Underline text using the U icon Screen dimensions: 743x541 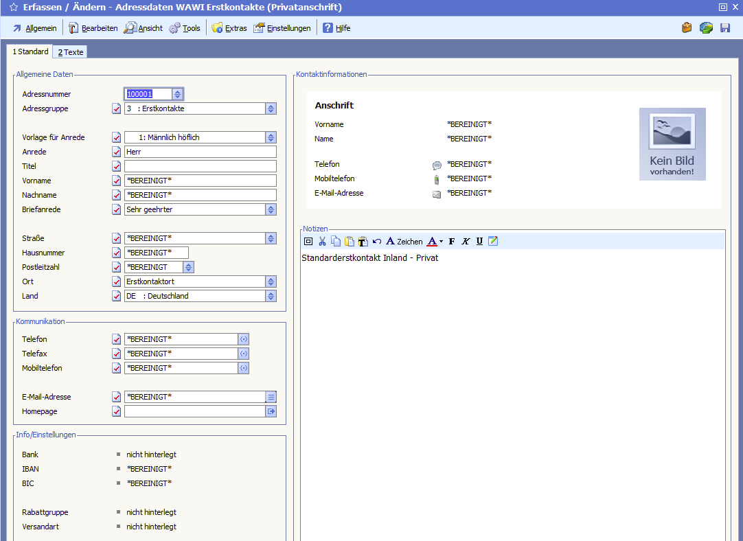tap(479, 241)
